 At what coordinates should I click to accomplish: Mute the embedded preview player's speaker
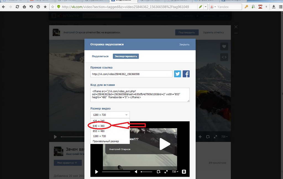[136, 172]
